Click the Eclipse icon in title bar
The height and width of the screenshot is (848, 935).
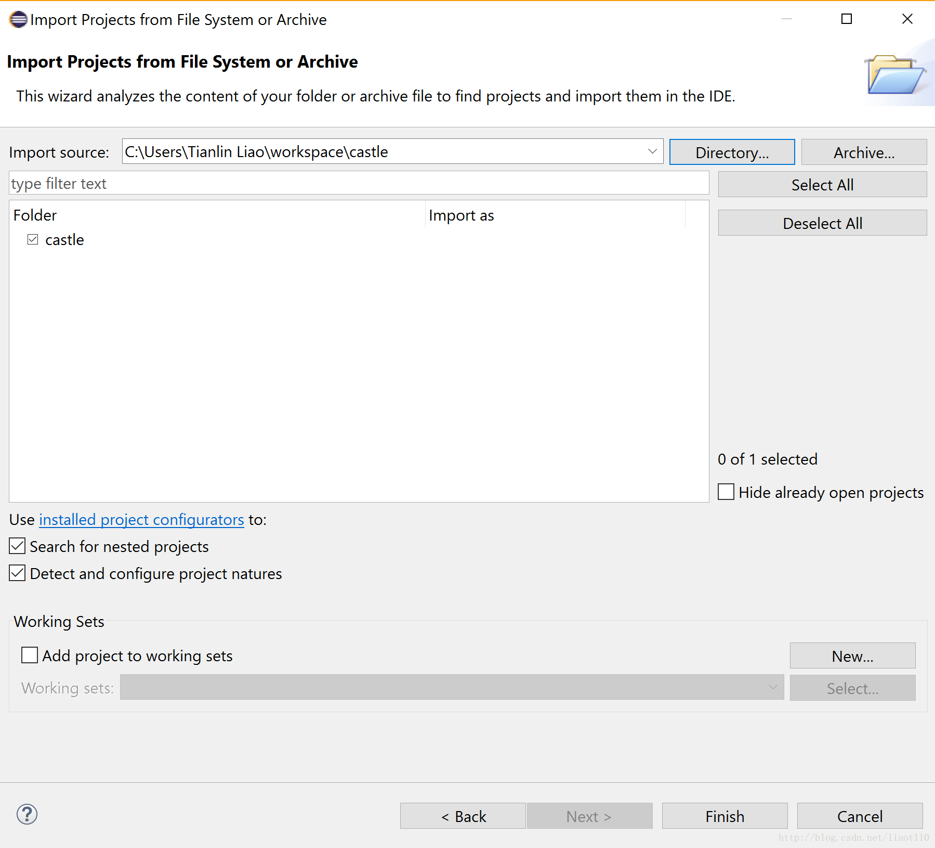pyautogui.click(x=18, y=20)
